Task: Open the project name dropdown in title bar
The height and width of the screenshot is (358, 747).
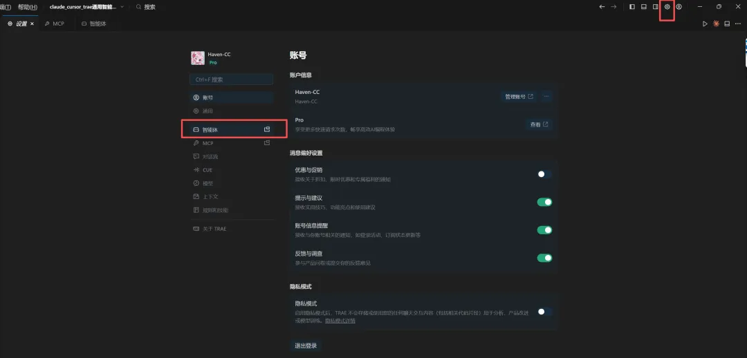Action: tap(86, 7)
